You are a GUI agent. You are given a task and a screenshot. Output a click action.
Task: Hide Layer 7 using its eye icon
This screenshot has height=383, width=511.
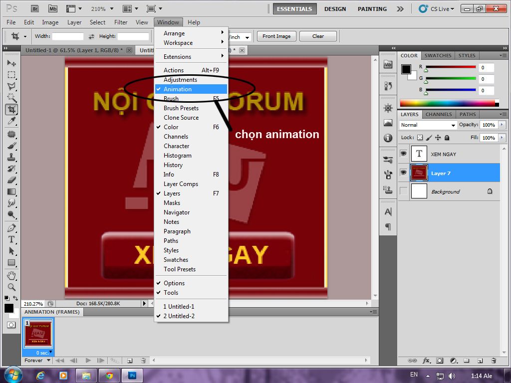coord(403,172)
